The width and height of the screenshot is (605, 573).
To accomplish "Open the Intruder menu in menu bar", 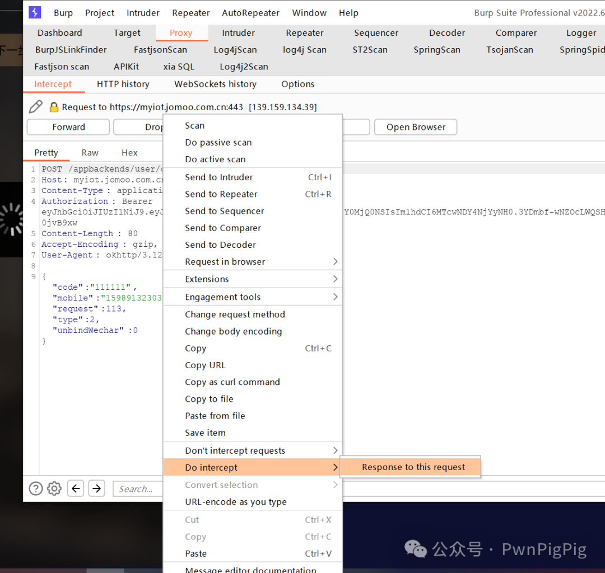I will click(x=143, y=13).
